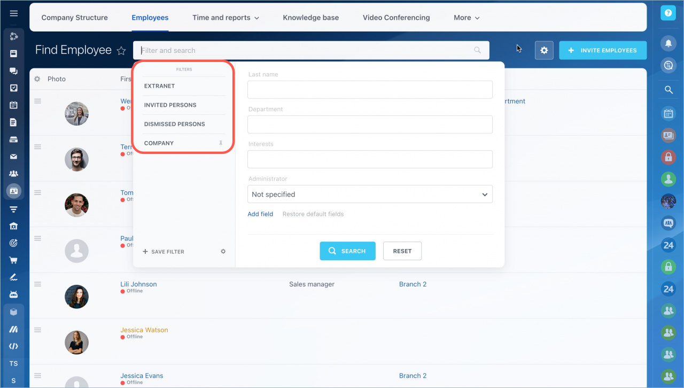The height and width of the screenshot is (388, 684).
Task: Click the Add field link
Action: tap(260, 214)
